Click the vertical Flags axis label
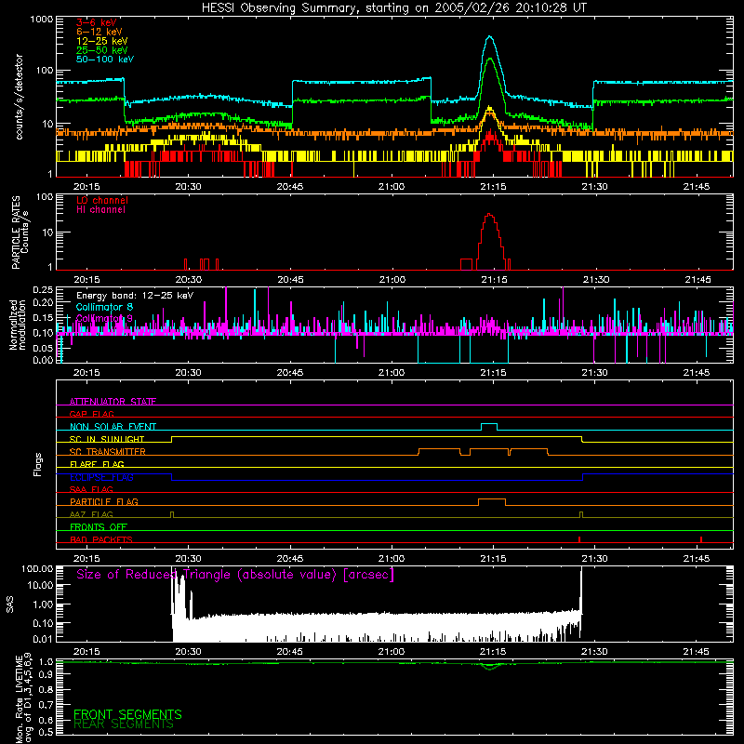 [38, 464]
